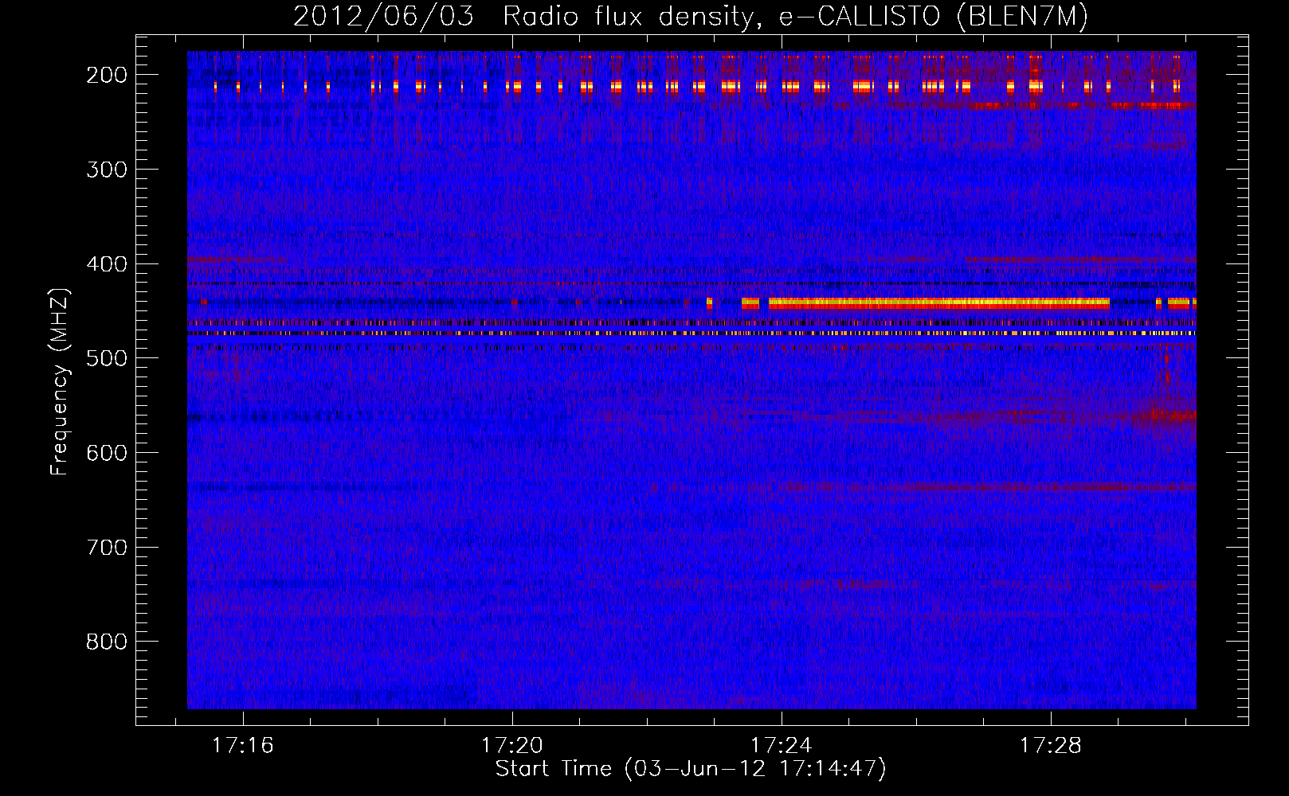1289x796 pixels.
Task: Click the 'Start Time (03-Jun-12 17:14:47)' label
Action: 691,769
